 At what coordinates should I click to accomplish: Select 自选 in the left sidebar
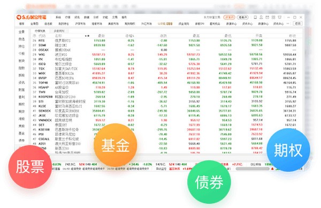21,39
